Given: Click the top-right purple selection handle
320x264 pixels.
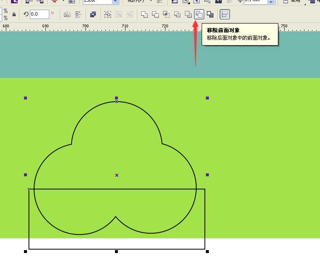Looking at the screenshot, I should tap(207, 98).
